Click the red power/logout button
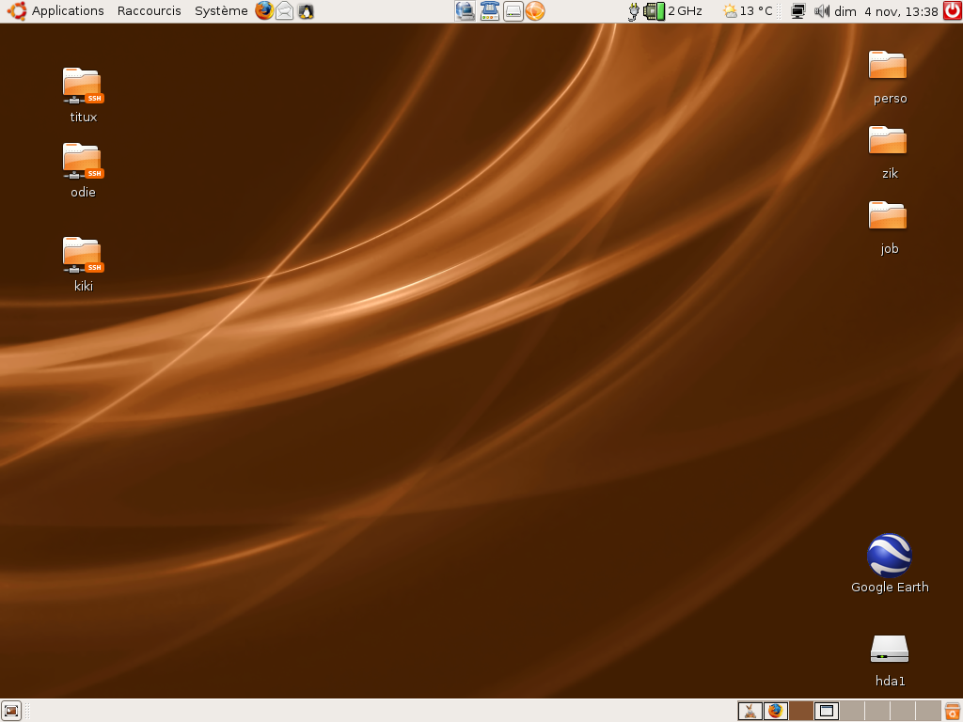The image size is (963, 722). (x=953, y=11)
